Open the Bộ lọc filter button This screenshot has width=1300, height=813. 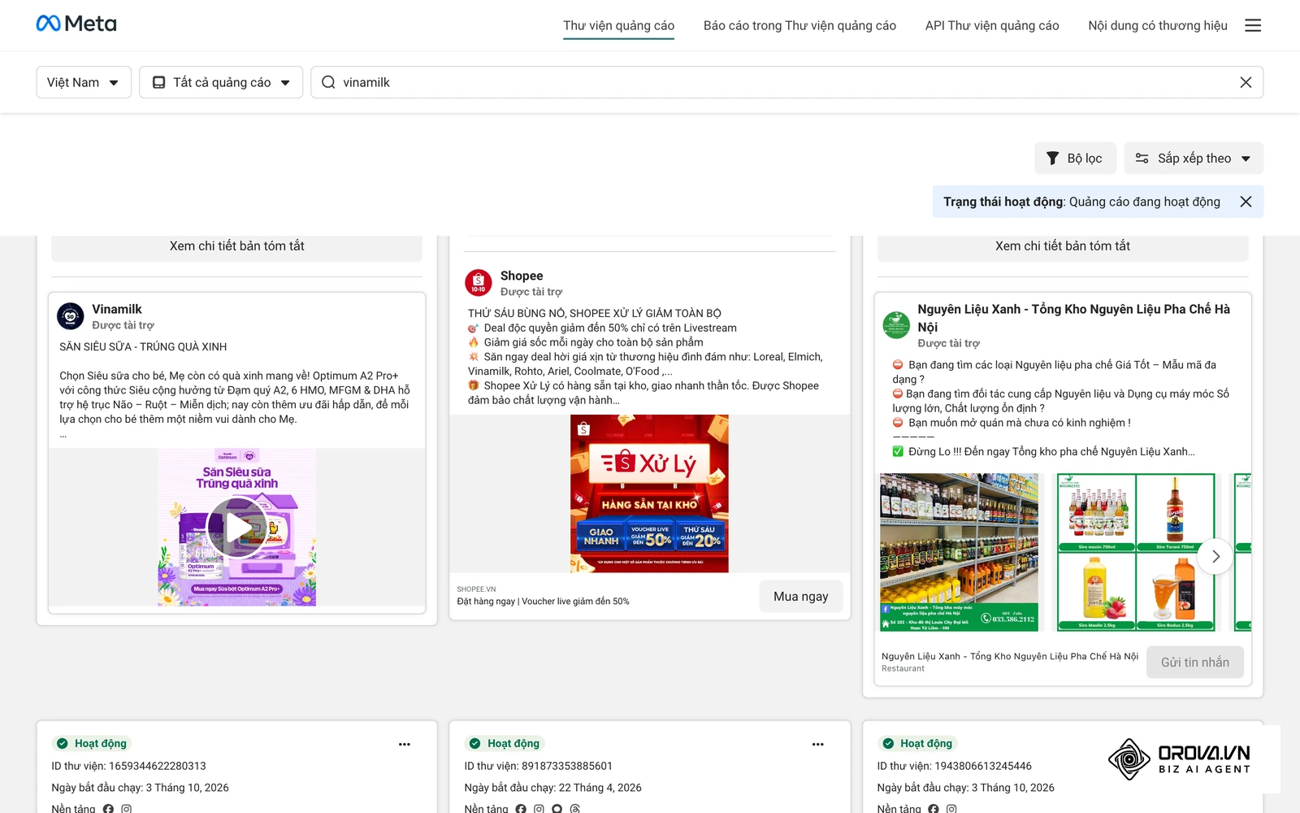point(1075,158)
